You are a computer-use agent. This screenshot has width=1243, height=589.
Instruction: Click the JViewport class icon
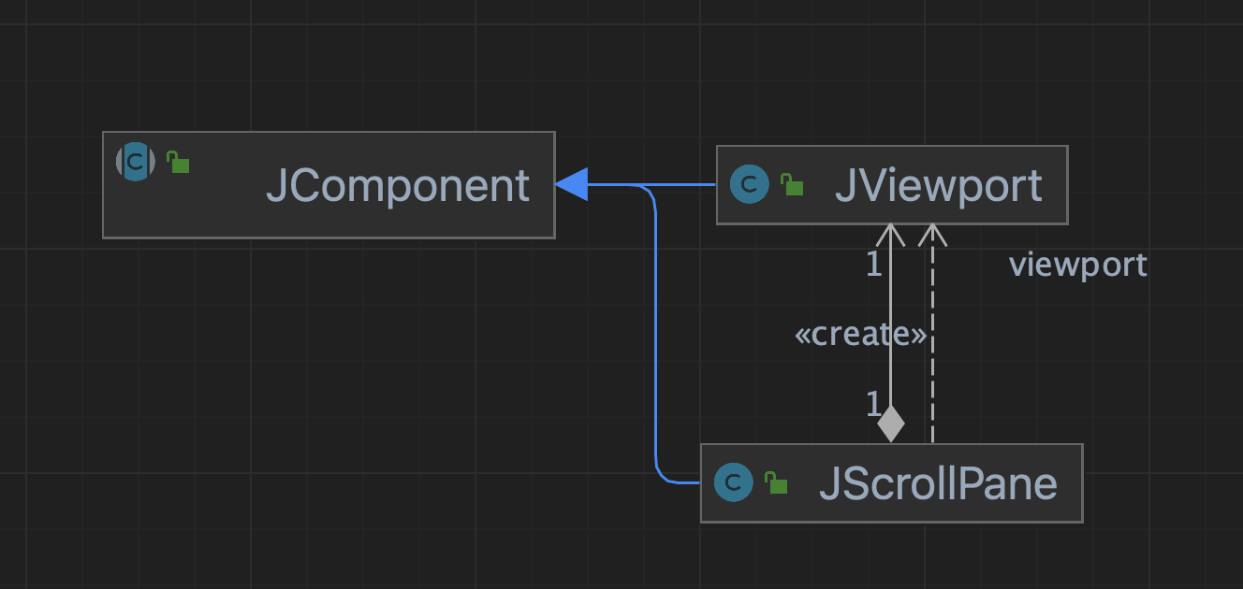(749, 185)
